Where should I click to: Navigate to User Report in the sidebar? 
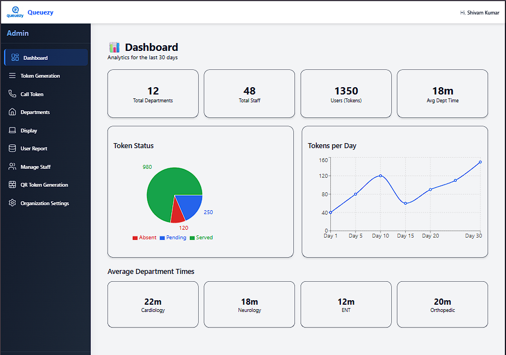(x=34, y=148)
